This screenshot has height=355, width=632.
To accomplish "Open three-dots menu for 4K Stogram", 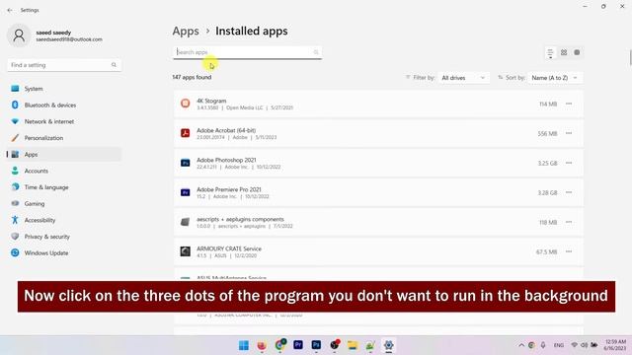I will point(569,104).
